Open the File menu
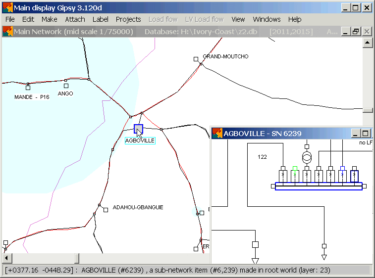The image size is (375, 278). click(x=10, y=19)
